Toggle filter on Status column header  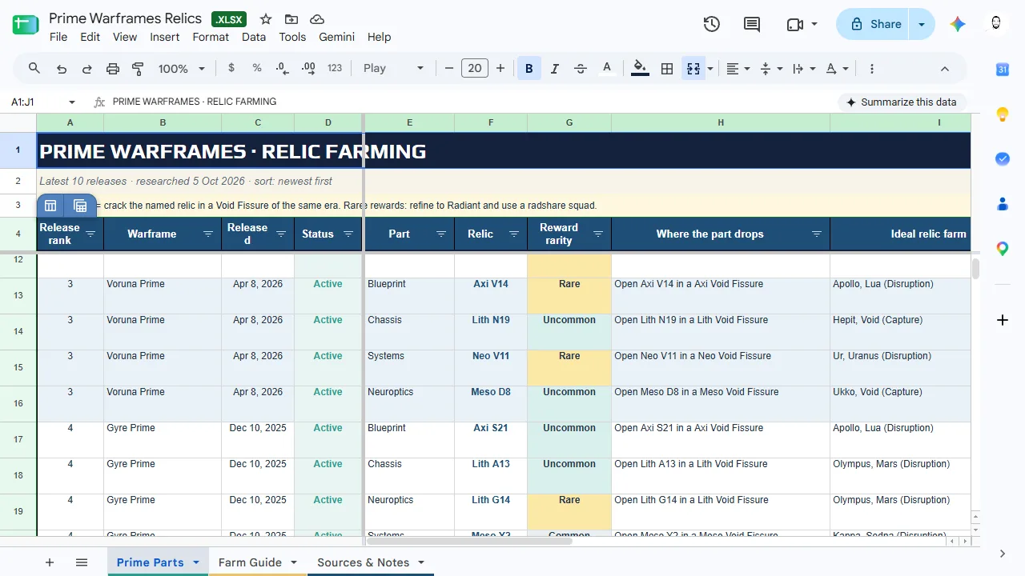348,234
